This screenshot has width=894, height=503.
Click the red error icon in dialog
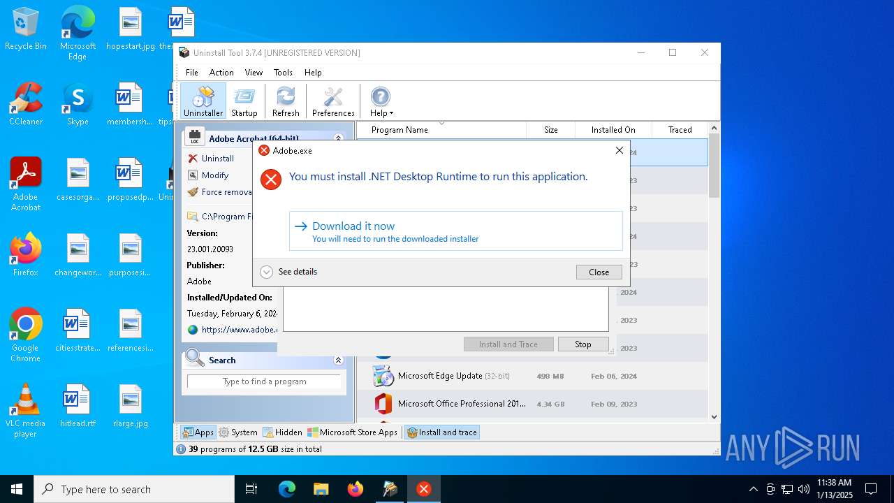(x=270, y=180)
